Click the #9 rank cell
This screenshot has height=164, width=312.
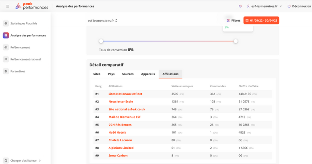[x=97, y=156]
